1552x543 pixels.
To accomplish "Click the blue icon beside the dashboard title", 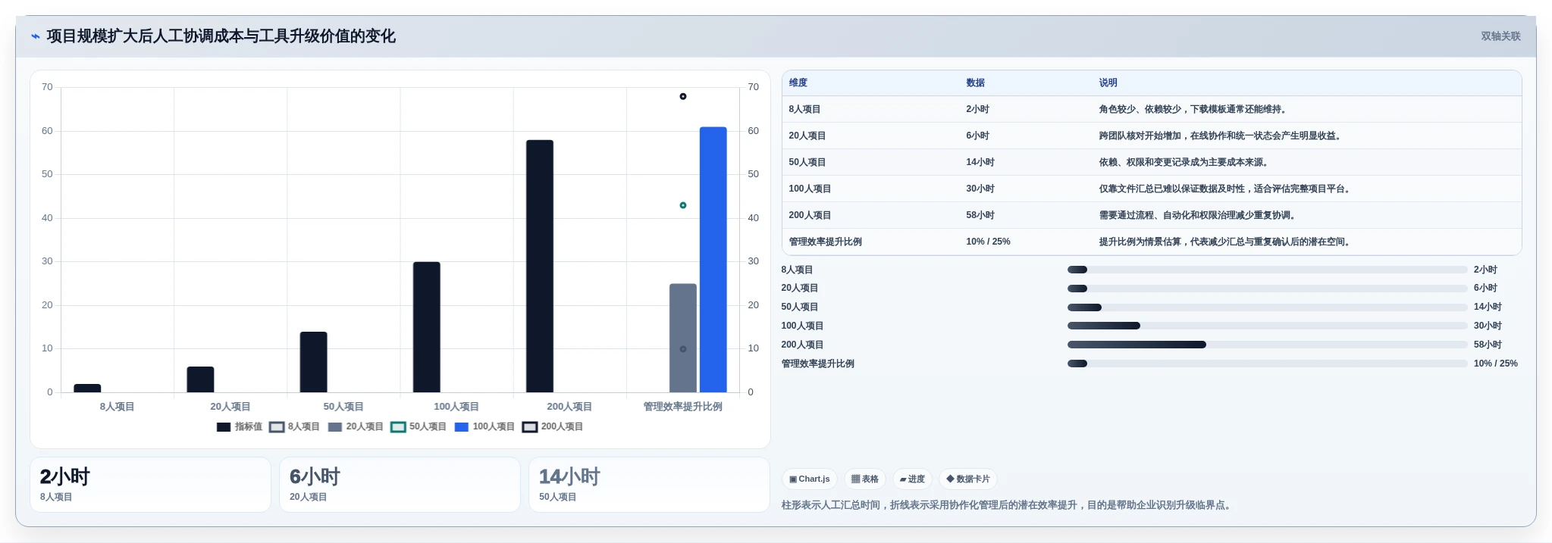I will click(35, 36).
